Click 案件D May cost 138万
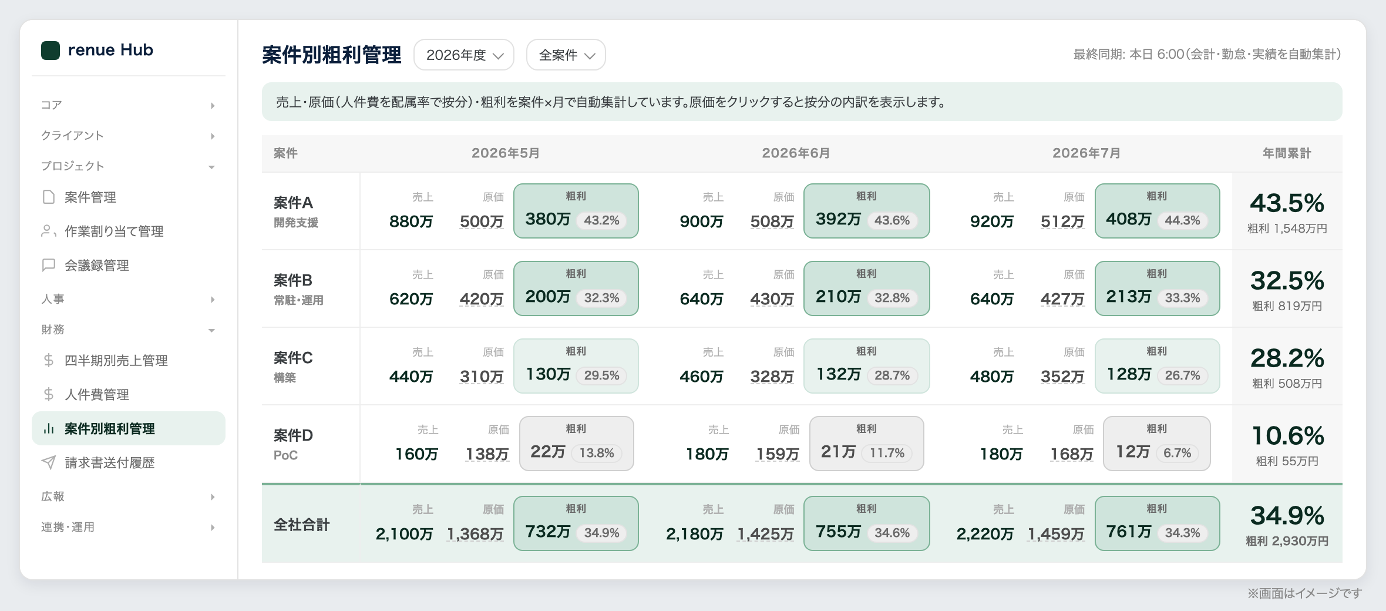 [487, 454]
